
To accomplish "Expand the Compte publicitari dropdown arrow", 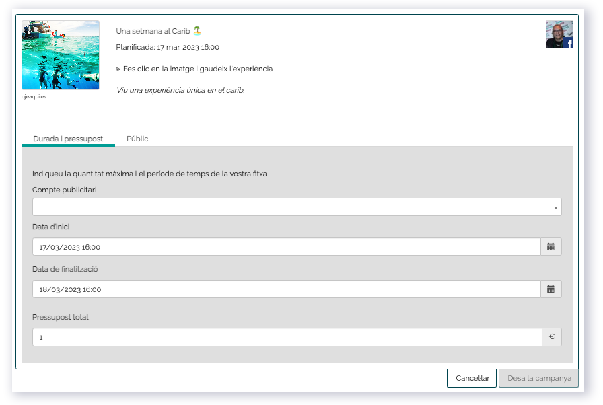I will (555, 208).
